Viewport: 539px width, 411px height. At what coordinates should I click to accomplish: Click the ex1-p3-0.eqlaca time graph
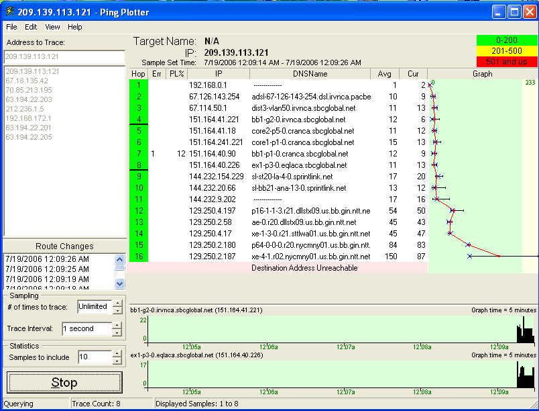(341, 374)
